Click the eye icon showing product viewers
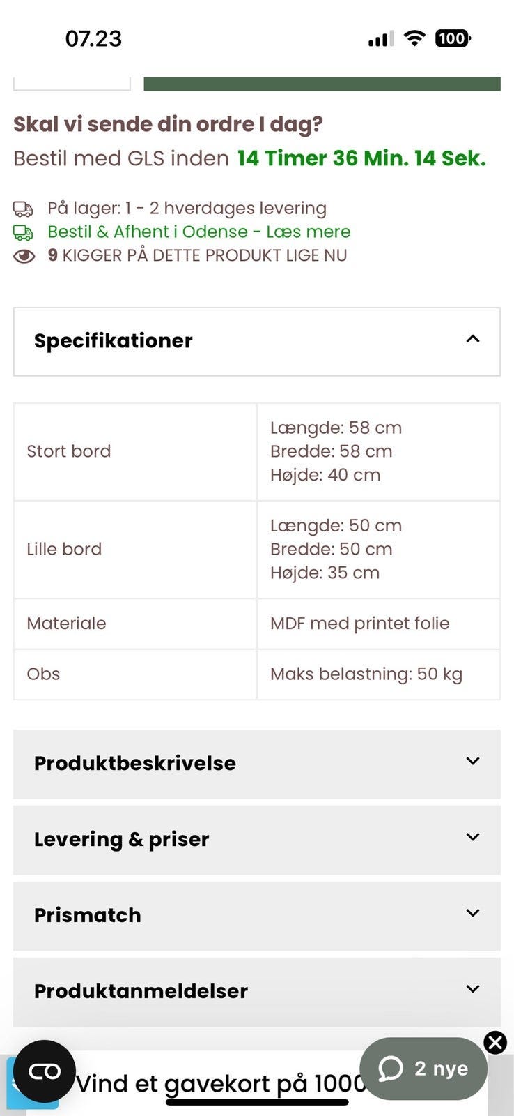The height and width of the screenshot is (1116, 514). (x=23, y=255)
